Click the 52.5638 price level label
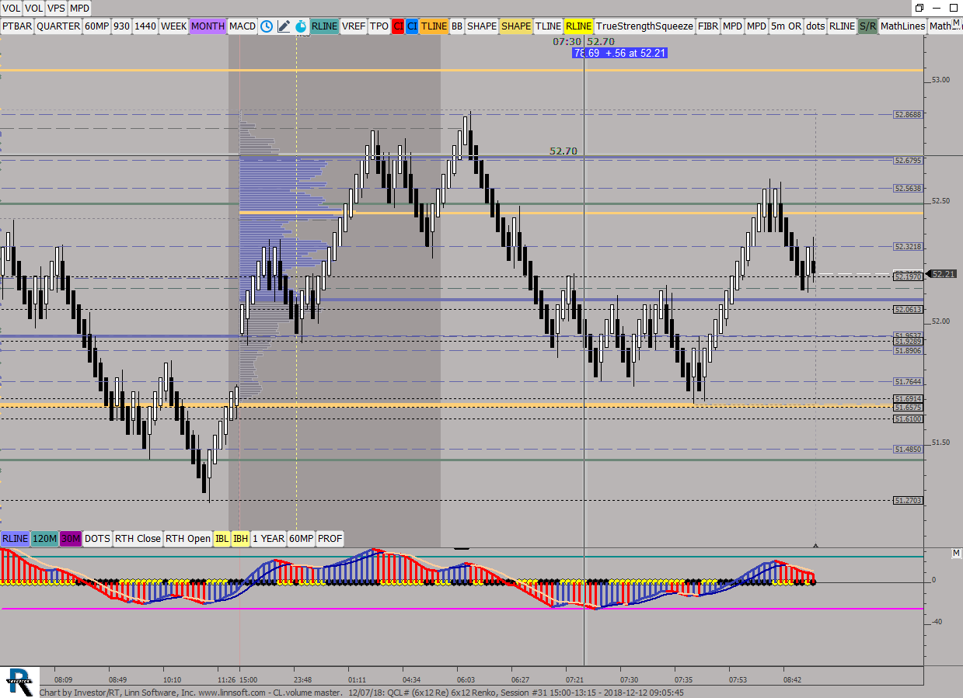This screenshot has height=698, width=963. pos(908,189)
